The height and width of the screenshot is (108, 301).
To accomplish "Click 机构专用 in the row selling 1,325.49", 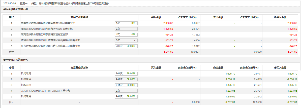I will click(x=26, y=85).
